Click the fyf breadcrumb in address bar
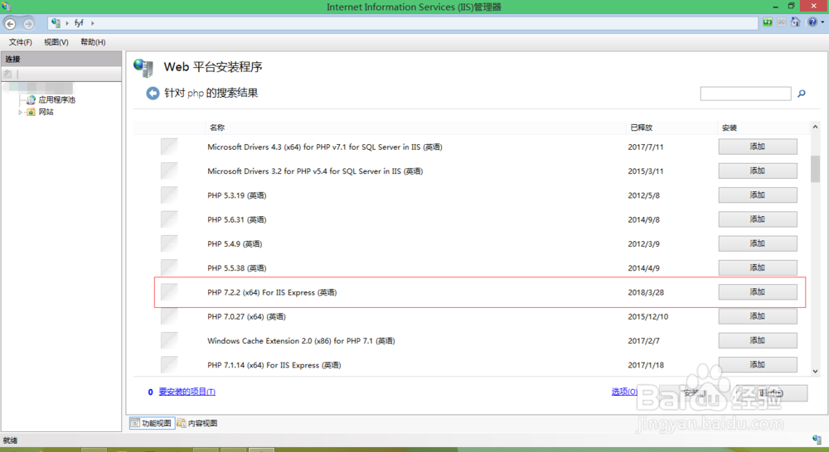Image resolution: width=829 pixels, height=452 pixels. tap(79, 23)
